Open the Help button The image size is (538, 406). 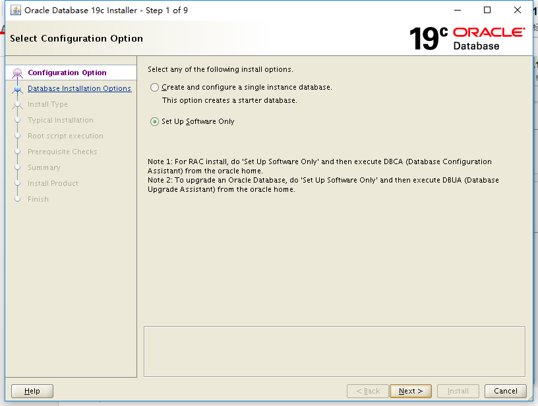[x=32, y=391]
